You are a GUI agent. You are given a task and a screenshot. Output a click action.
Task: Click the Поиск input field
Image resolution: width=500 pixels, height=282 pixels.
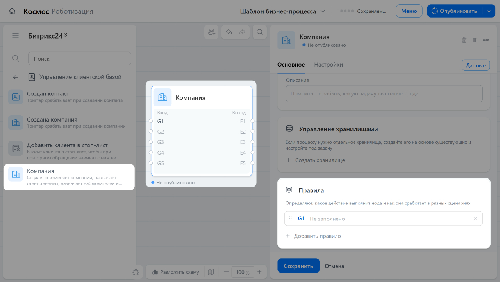pyautogui.click(x=80, y=59)
